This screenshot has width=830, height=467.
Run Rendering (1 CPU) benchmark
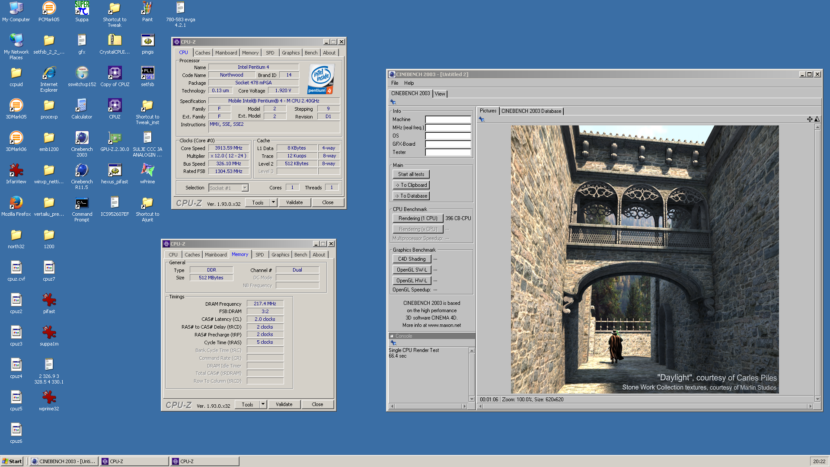click(x=418, y=218)
